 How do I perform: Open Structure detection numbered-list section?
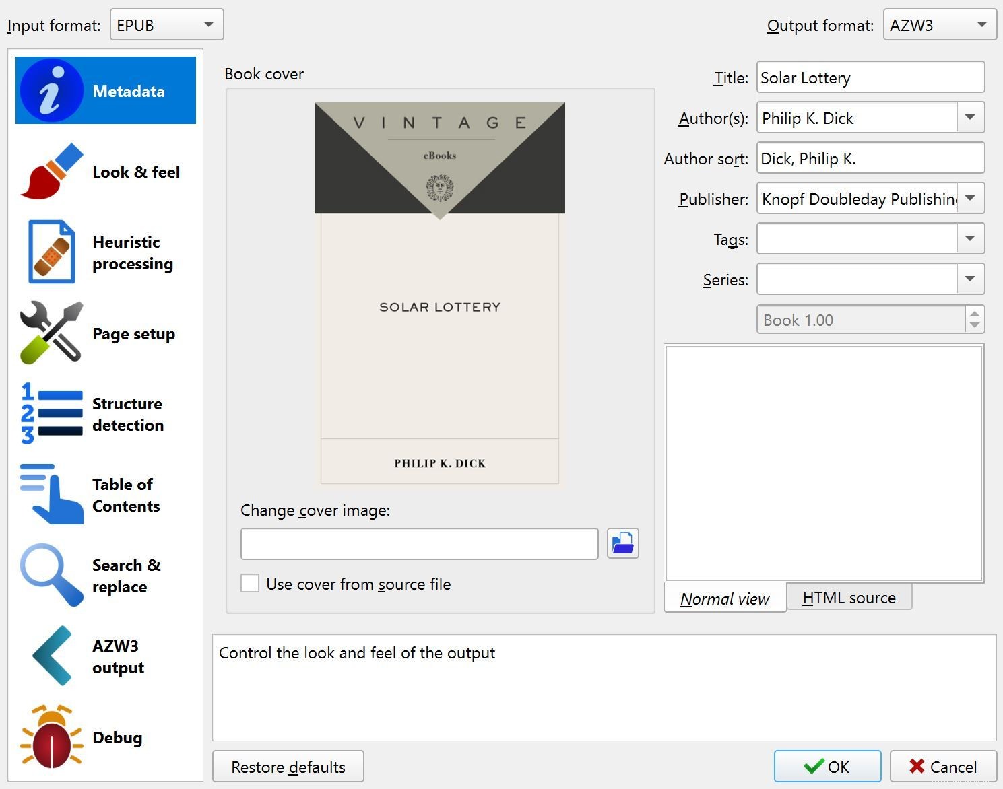click(x=106, y=414)
